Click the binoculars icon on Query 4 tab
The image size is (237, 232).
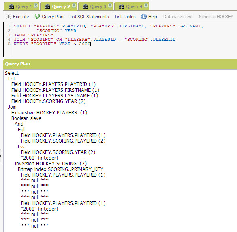(121, 6)
